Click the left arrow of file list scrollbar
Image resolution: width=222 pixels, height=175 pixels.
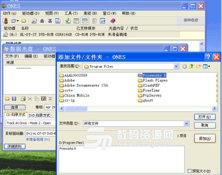click(62, 108)
